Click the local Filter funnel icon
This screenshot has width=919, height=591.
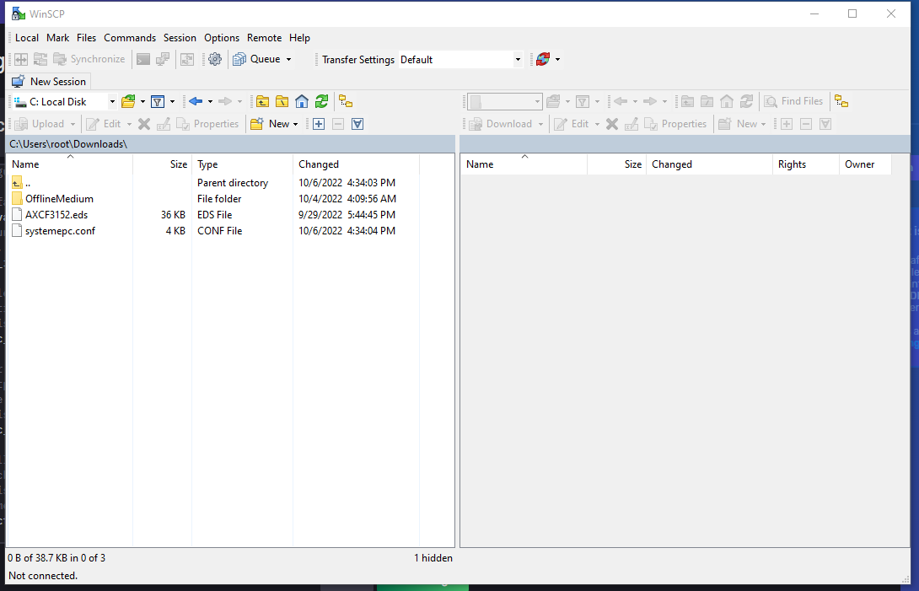pos(158,102)
